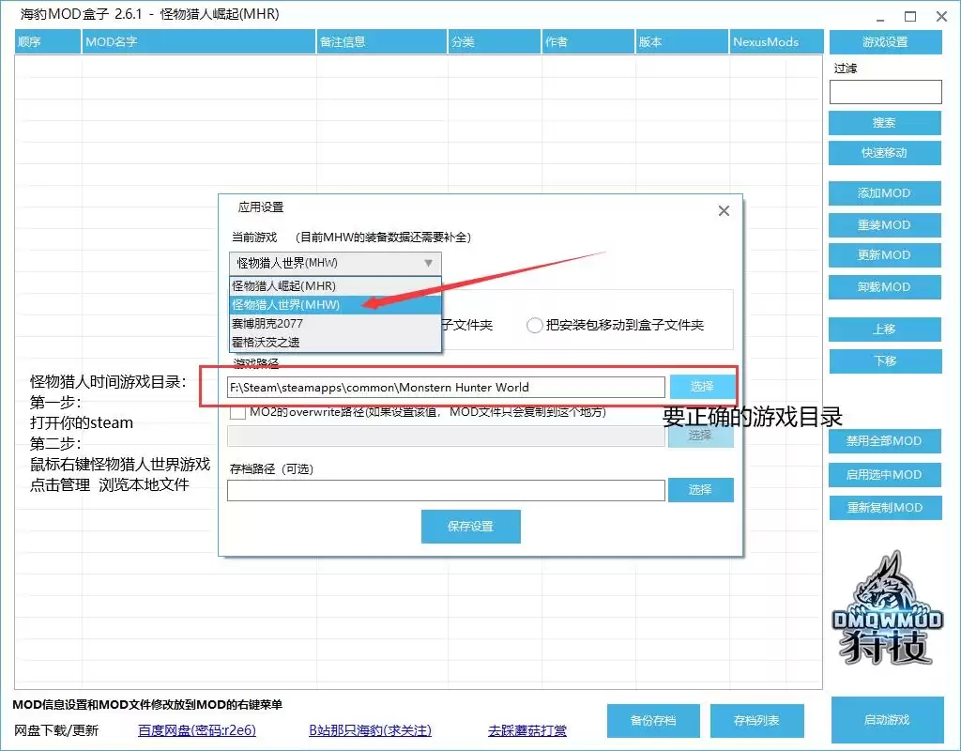Open the 存档列表 save list button

(x=757, y=720)
